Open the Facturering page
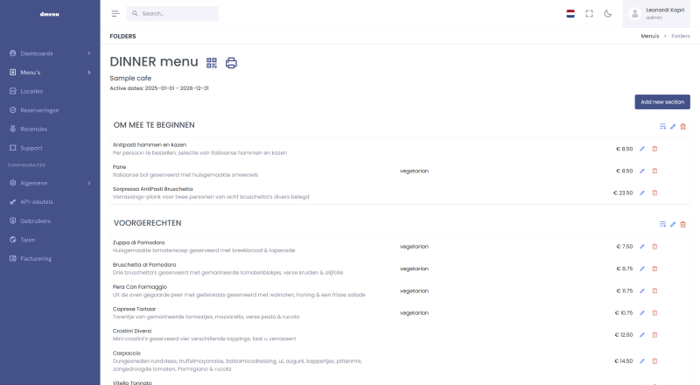Screen dimensions: 700x385 point(37,258)
